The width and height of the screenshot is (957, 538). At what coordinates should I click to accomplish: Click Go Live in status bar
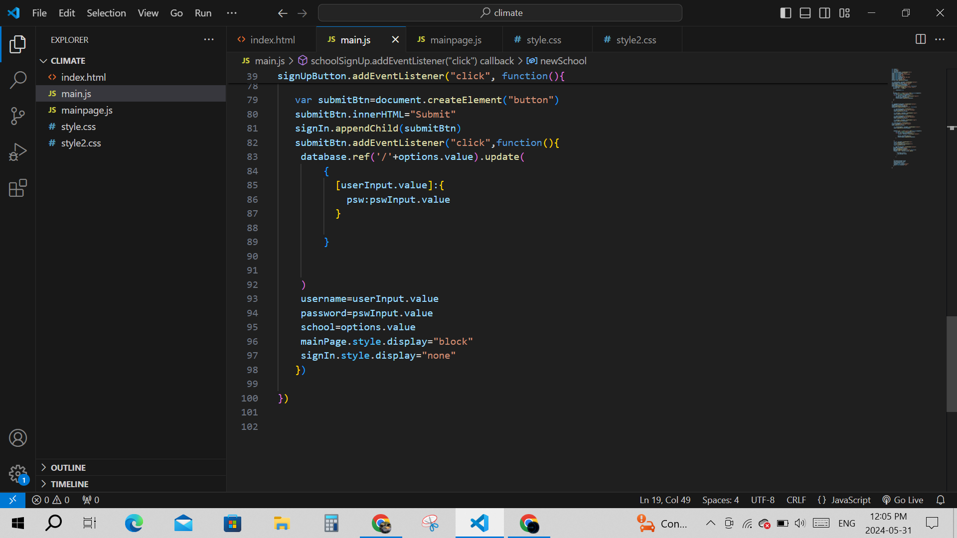click(x=903, y=500)
